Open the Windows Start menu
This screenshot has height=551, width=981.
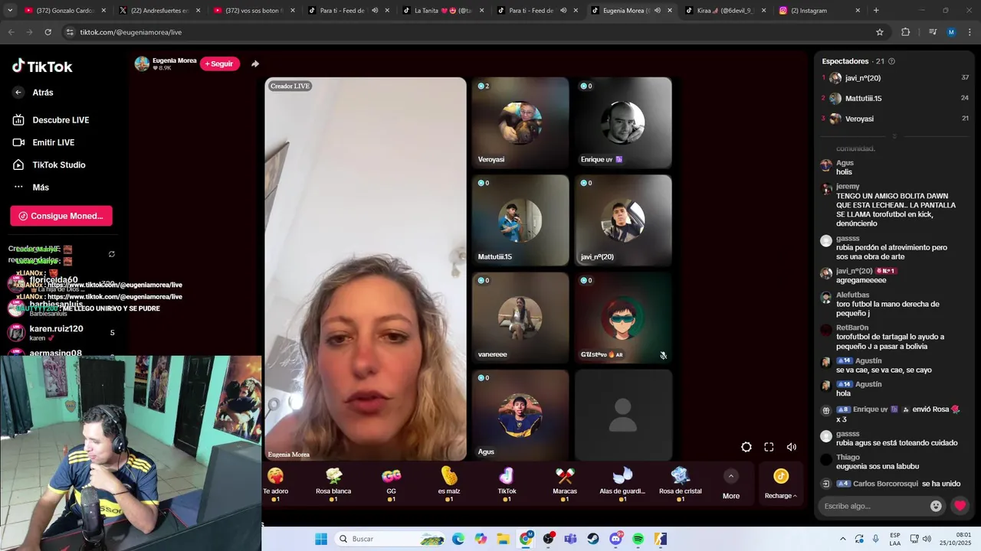(321, 539)
